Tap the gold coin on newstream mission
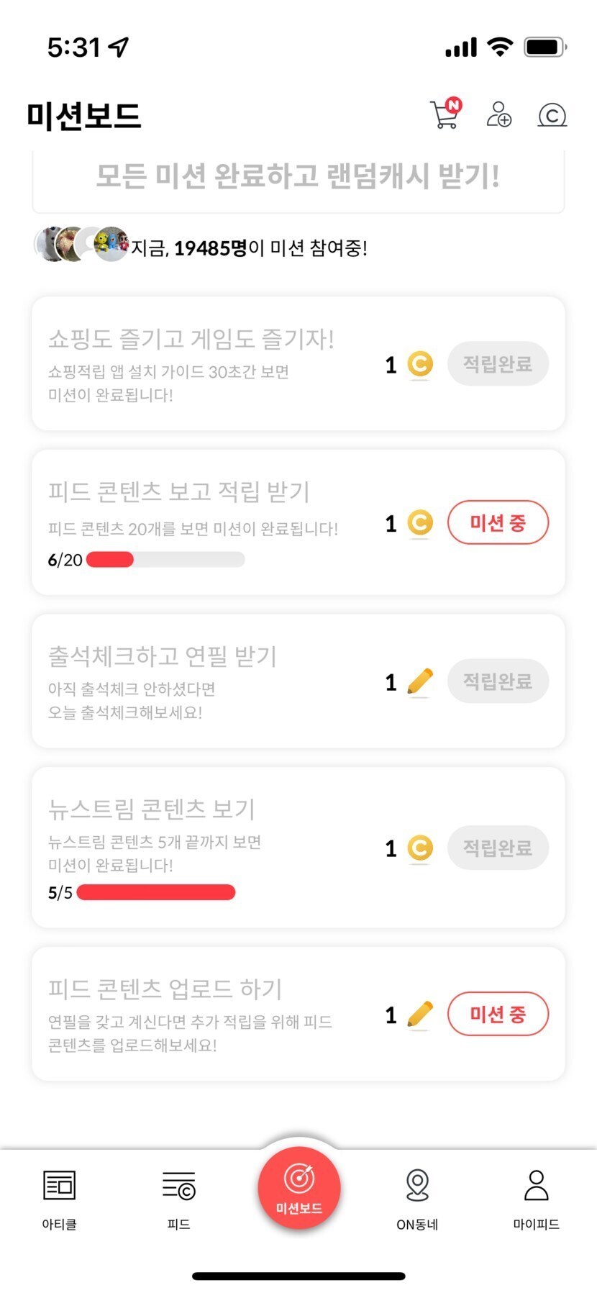Image resolution: width=597 pixels, height=1293 pixels. pyautogui.click(x=420, y=848)
